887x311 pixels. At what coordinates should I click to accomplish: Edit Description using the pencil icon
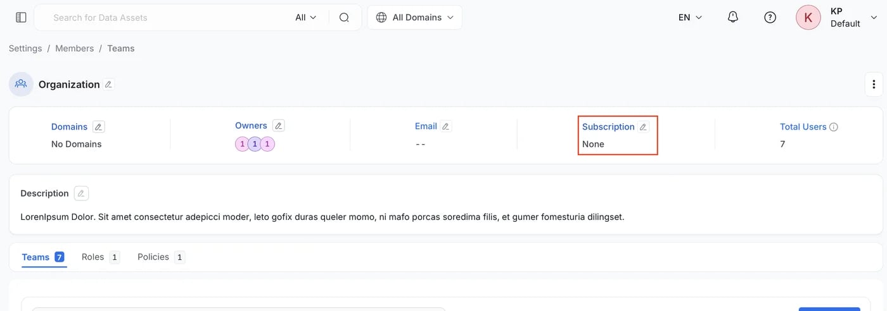tap(80, 193)
